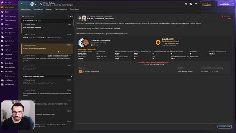236x133 pixels.
Task: Open U-19 Takımı sidebar item
Action: pyautogui.click(x=8, y=80)
